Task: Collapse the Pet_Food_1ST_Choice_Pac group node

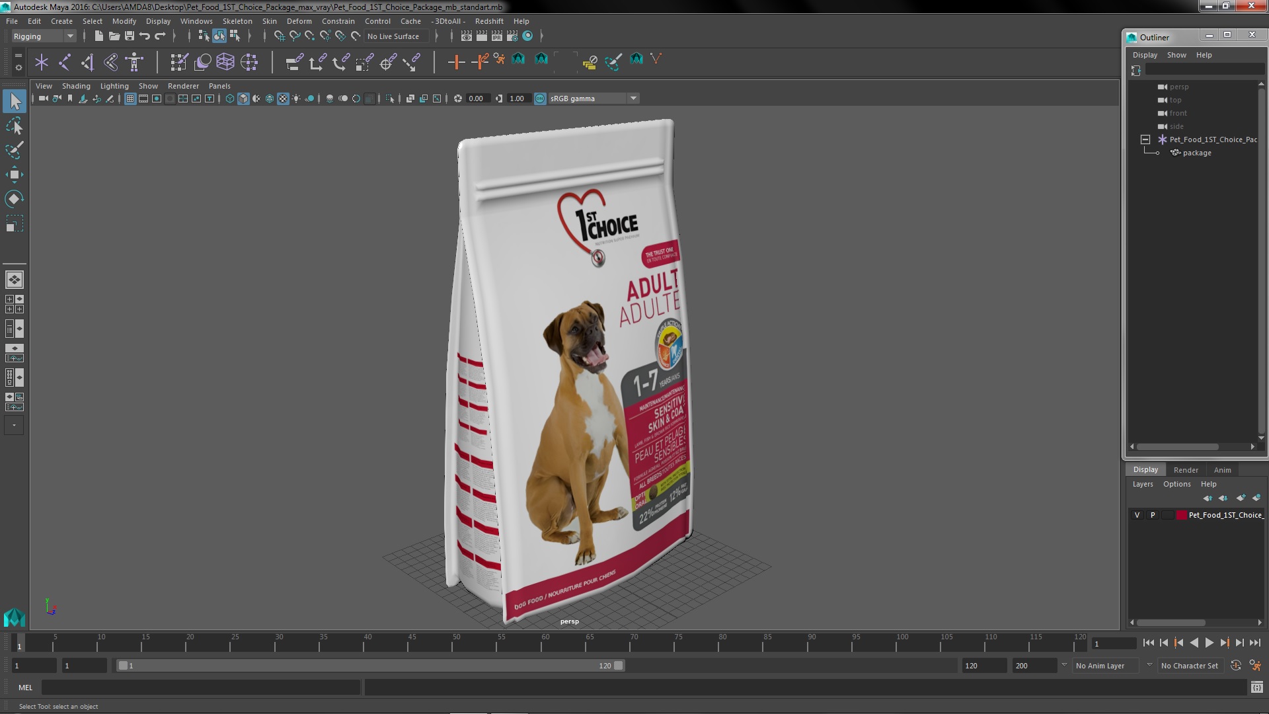Action: [1145, 139]
